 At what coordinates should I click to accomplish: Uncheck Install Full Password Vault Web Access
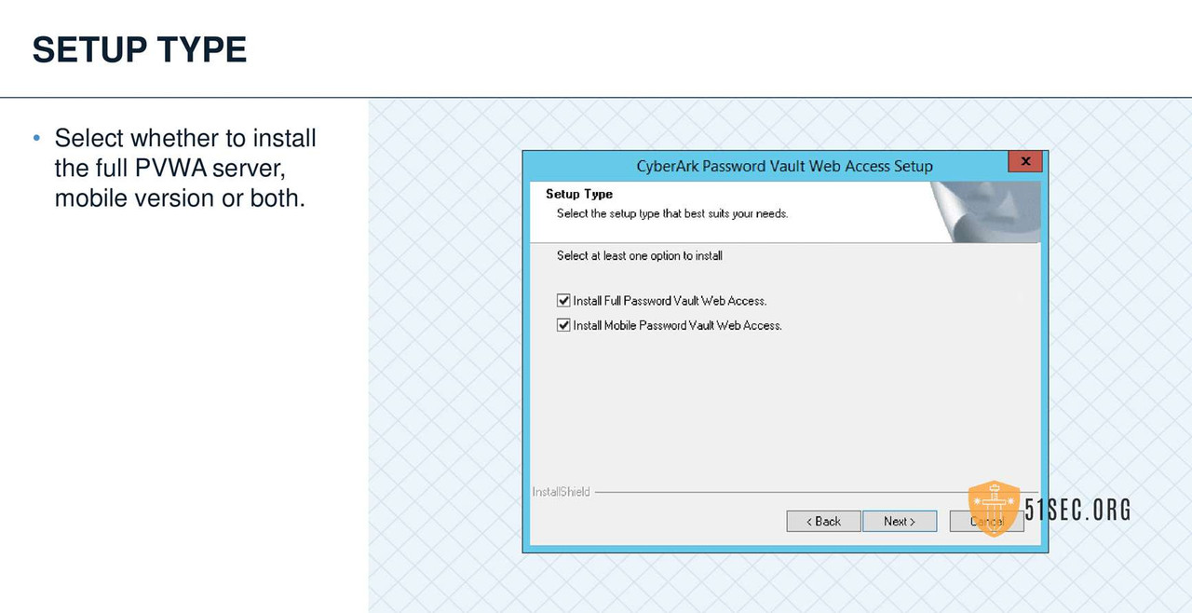(x=563, y=301)
